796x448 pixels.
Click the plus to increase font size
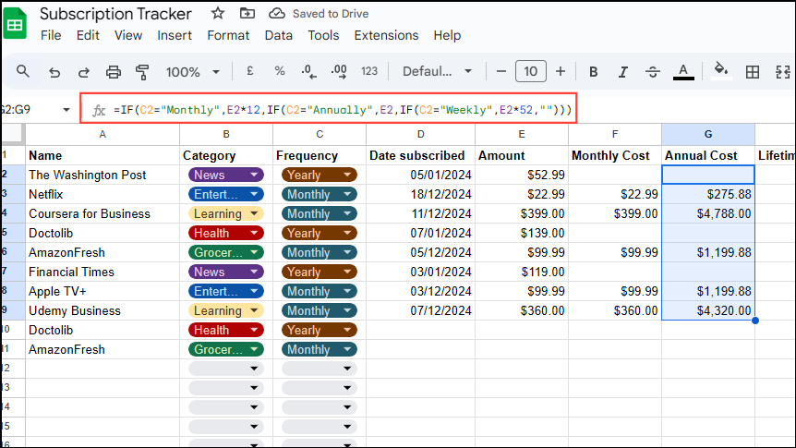pos(561,72)
